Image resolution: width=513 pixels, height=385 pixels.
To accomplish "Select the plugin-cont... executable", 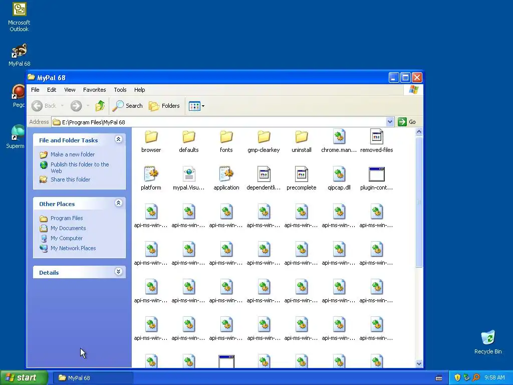I will [377, 178].
